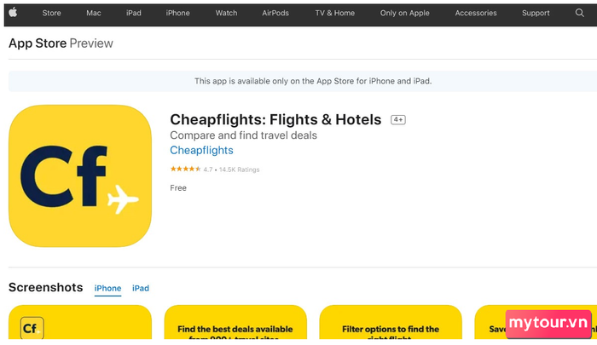Click the small Cf logo in first screenshot
597x345 pixels.
(x=32, y=328)
